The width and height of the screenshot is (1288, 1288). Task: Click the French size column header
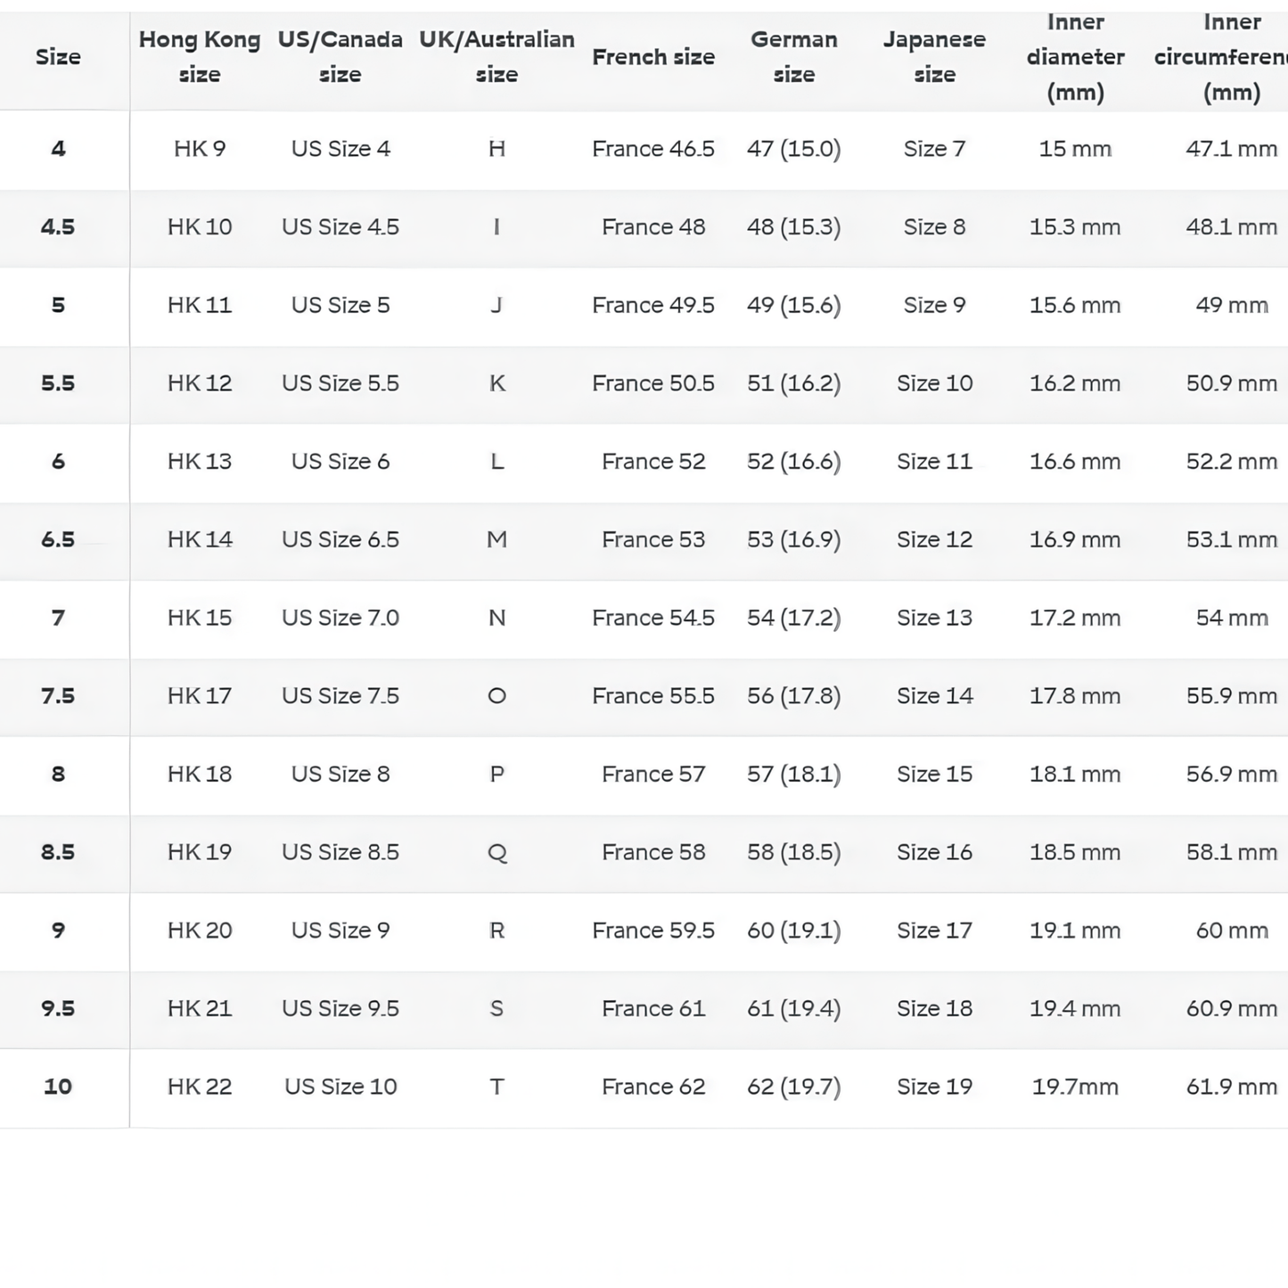pyautogui.click(x=653, y=57)
